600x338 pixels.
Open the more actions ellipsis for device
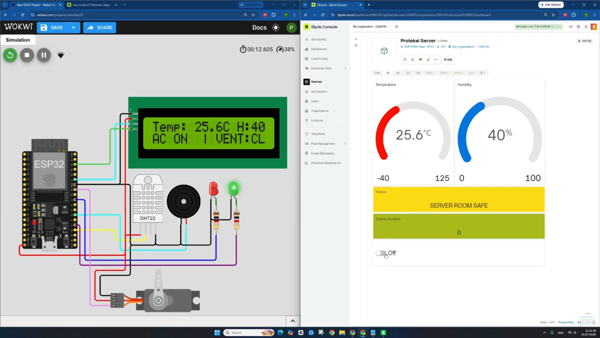point(436,59)
